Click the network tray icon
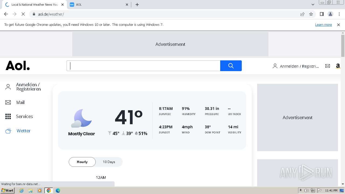This screenshot has width=345, height=194. [313, 190]
